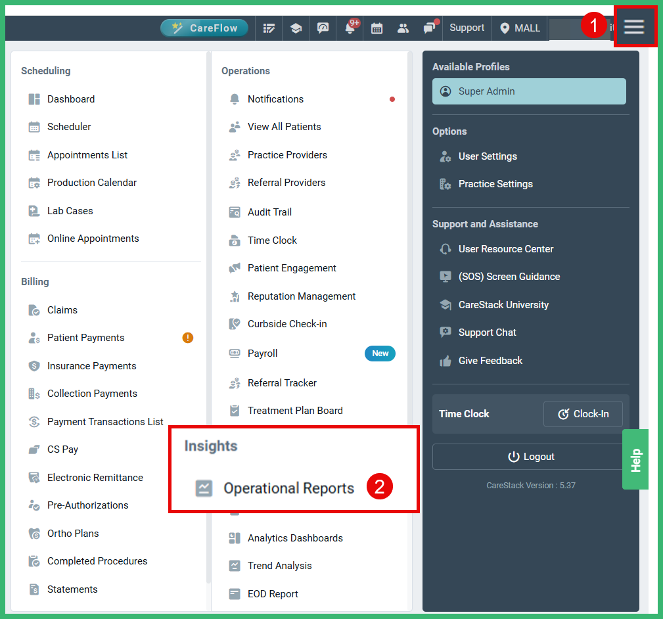Image resolution: width=663 pixels, height=619 pixels.
Task: Click the hamburger menu icon
Action: coord(634,26)
